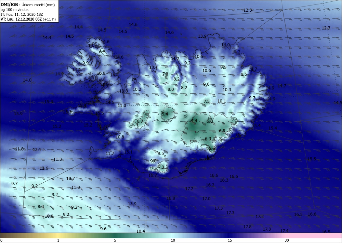Click the map value 12.3
The image size is (342, 243).
(x=248, y=10)
